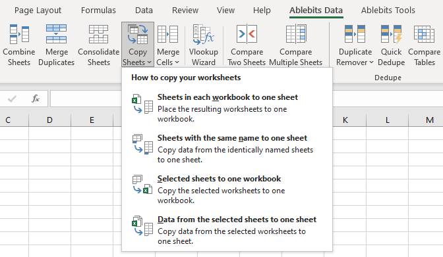Open Compare Two Sheets tool
This screenshot has height=257, width=443.
[247, 45]
